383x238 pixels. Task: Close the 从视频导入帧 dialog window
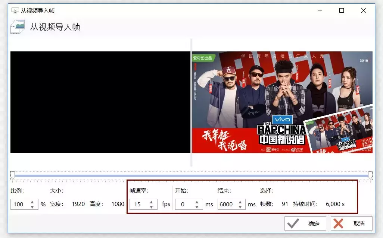click(x=364, y=10)
